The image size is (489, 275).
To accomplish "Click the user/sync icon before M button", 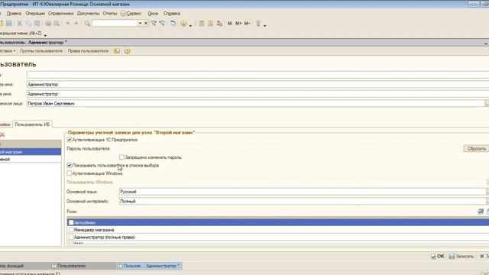I will click(x=219, y=24).
